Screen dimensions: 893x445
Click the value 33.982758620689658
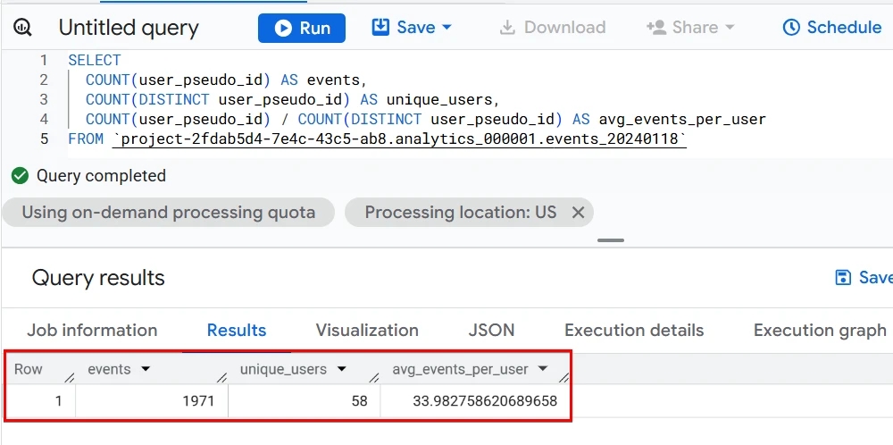[x=485, y=401]
